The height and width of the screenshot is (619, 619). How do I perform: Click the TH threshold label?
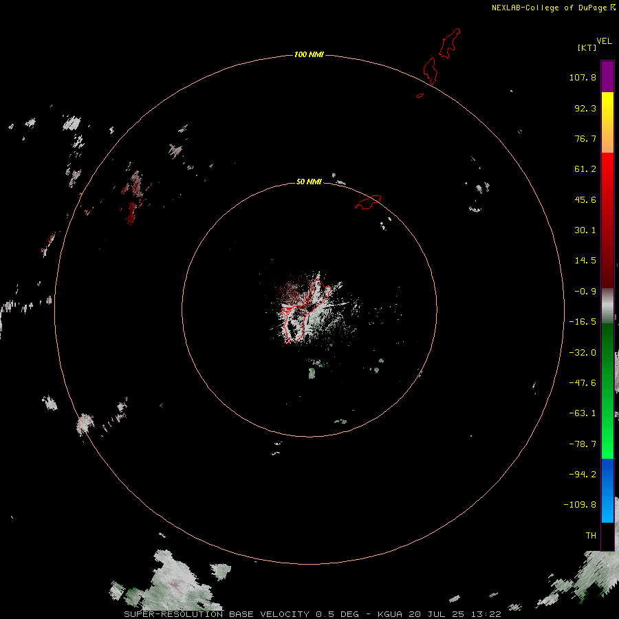coord(591,536)
